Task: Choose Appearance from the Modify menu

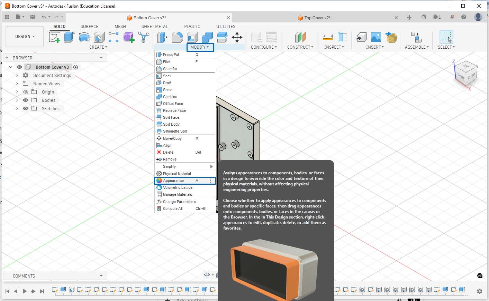Action: 173,181
